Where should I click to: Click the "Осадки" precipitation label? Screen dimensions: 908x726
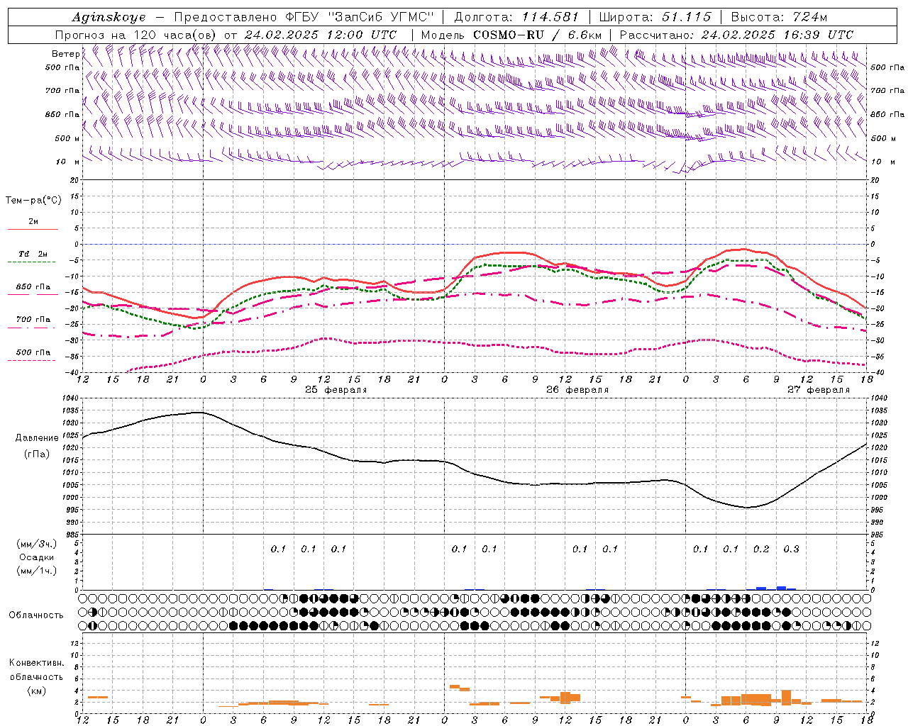(x=37, y=557)
